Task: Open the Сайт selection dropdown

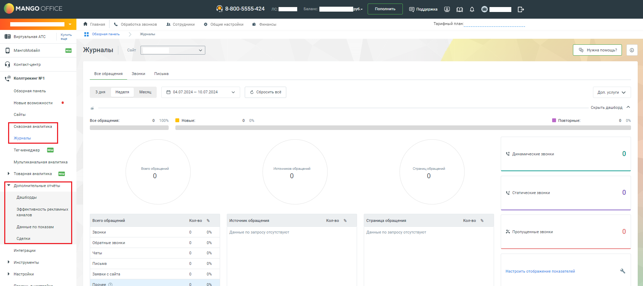Action: click(173, 50)
